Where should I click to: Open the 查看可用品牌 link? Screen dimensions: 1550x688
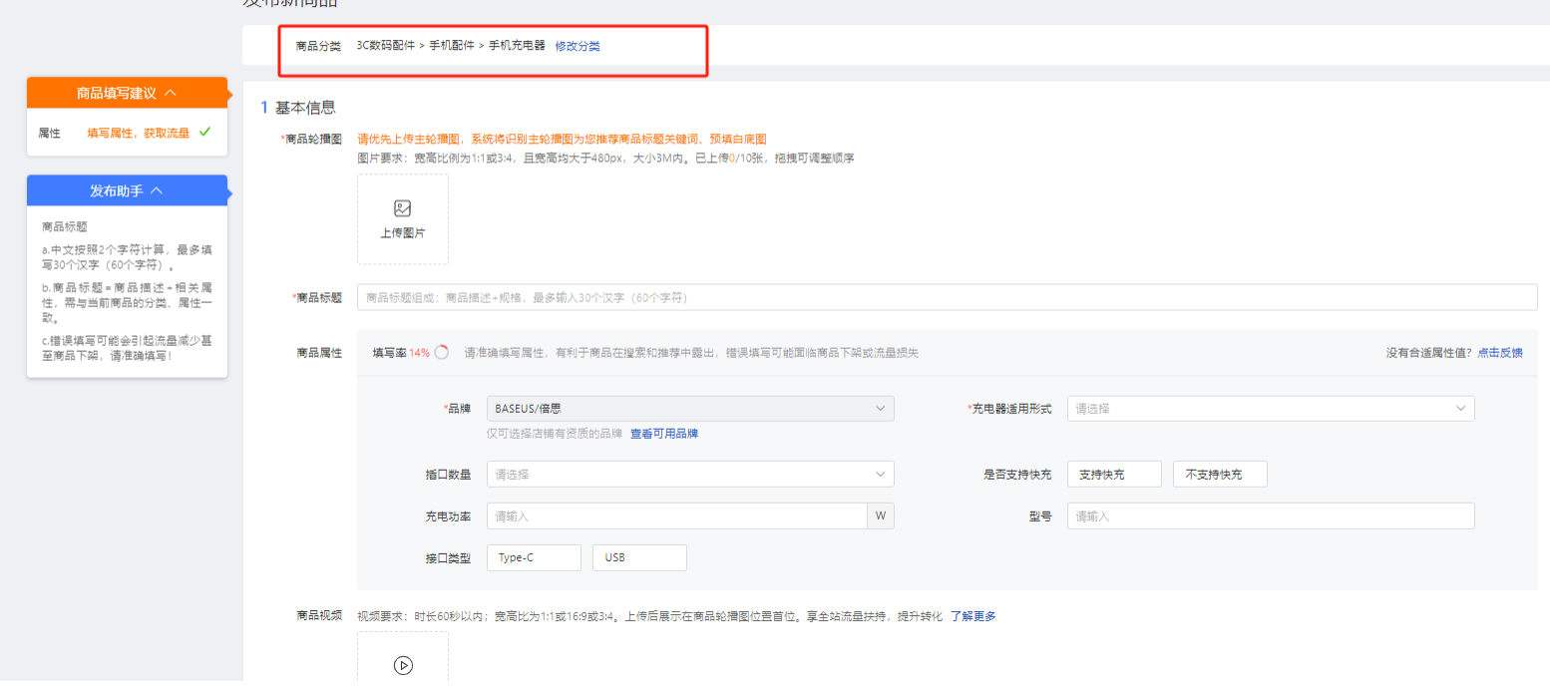click(x=663, y=434)
